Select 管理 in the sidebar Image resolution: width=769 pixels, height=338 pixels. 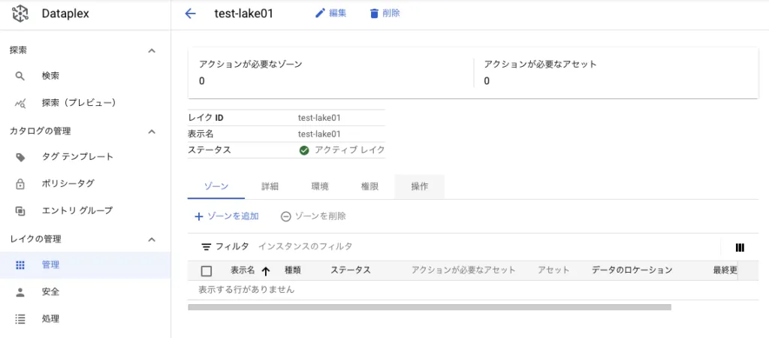click(86, 265)
